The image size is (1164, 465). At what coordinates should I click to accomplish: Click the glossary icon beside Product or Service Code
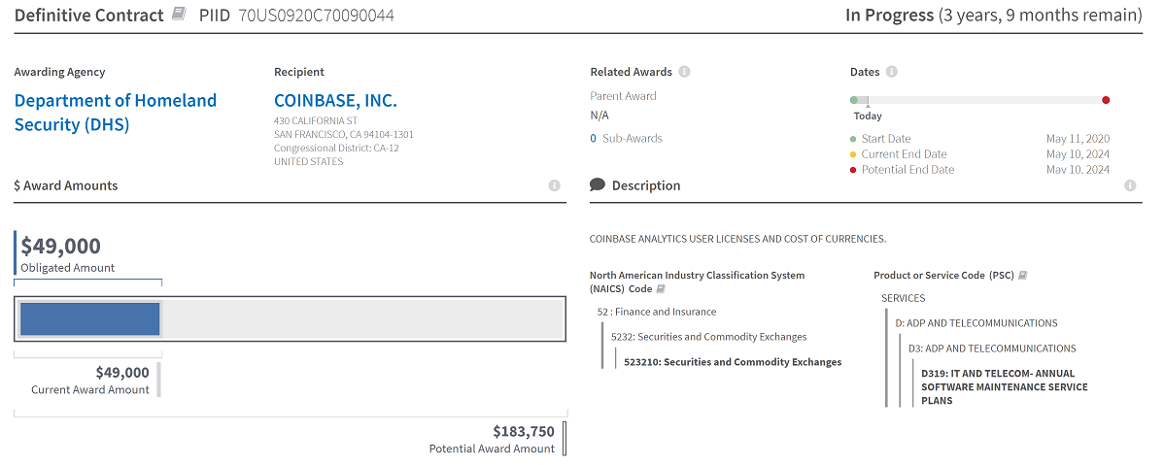tap(1022, 276)
